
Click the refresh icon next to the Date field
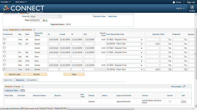tap(46, 20)
